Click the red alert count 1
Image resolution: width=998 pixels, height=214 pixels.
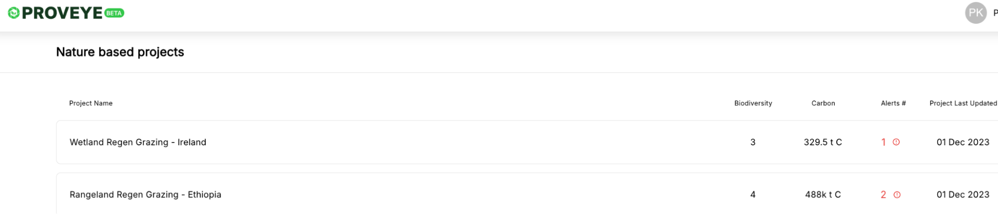[x=883, y=142]
